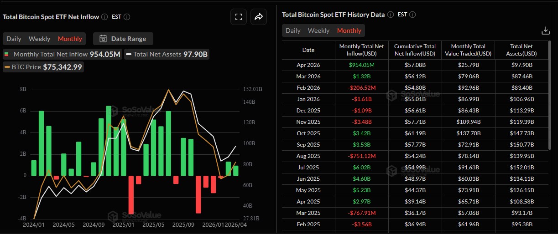This screenshot has height=234, width=558.
Task: Select the Weekly tab in the history data panel
Action: point(318,31)
